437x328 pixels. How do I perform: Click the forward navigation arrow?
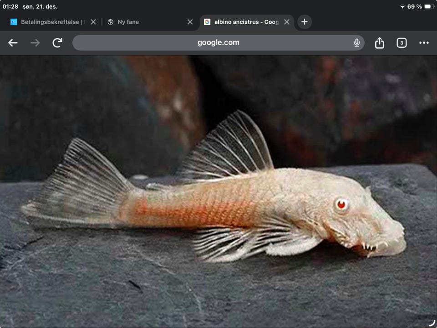pos(35,43)
